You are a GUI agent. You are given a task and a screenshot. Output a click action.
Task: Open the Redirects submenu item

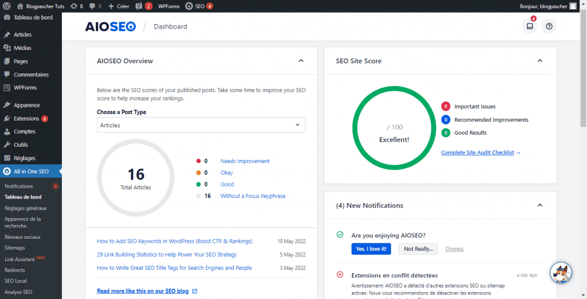(14, 270)
